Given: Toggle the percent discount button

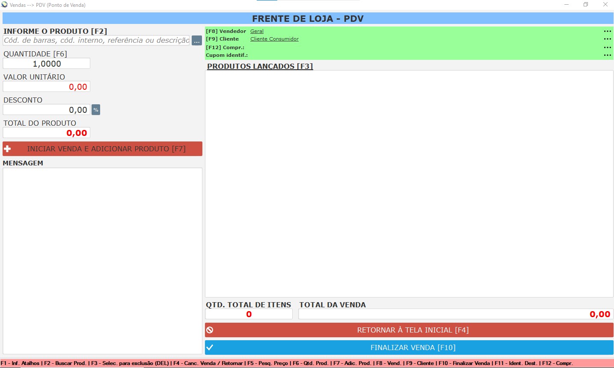Looking at the screenshot, I should [96, 110].
